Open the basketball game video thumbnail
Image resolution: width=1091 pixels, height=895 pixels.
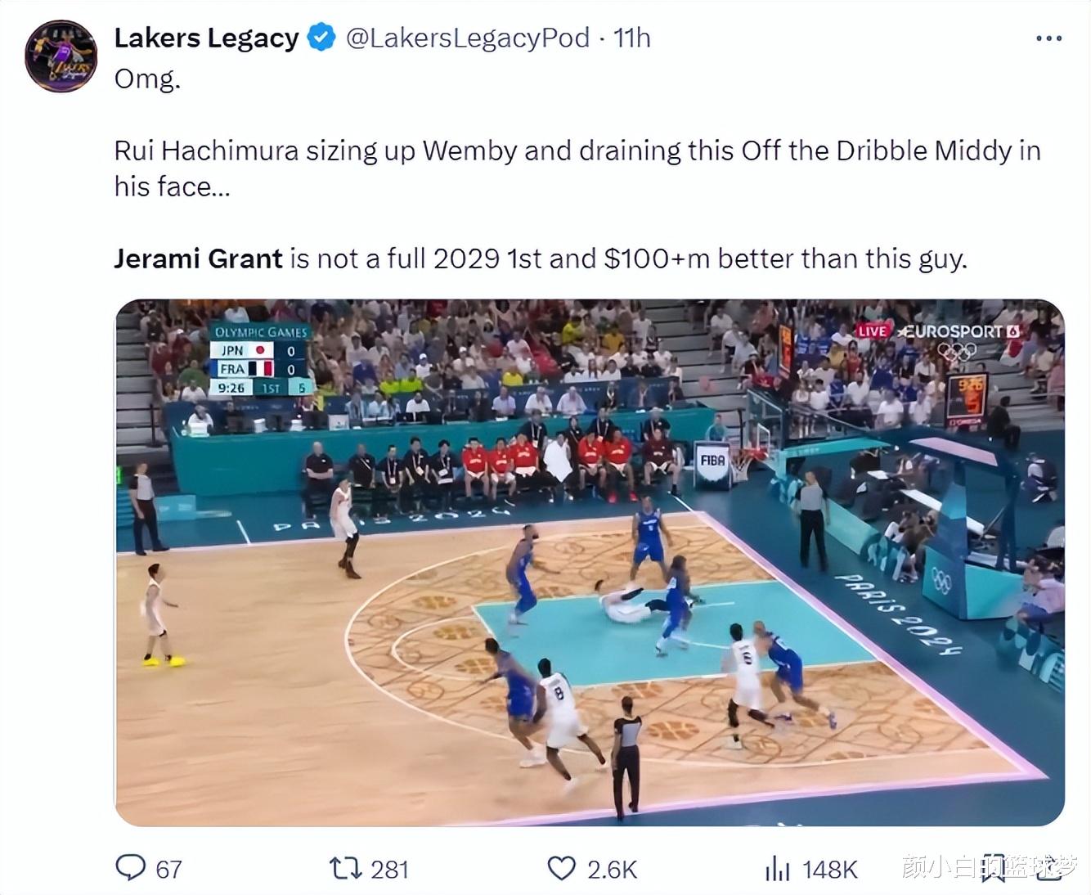[590, 563]
